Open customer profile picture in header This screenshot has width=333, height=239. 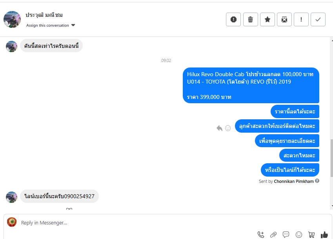[12, 20]
